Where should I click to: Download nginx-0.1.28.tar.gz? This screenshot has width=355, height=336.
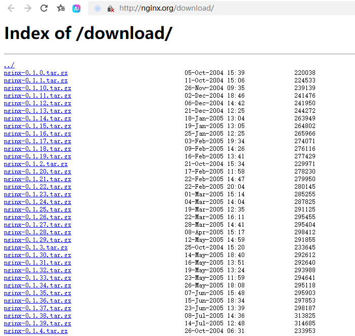click(x=37, y=232)
